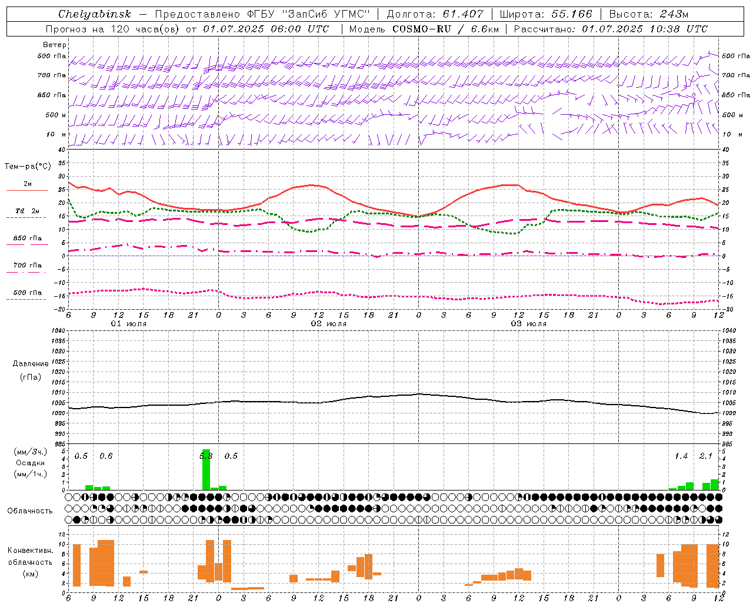Click the "Прогноз на 120 часа(ов)" forecast header
This screenshot has width=753, height=603.
(x=113, y=29)
